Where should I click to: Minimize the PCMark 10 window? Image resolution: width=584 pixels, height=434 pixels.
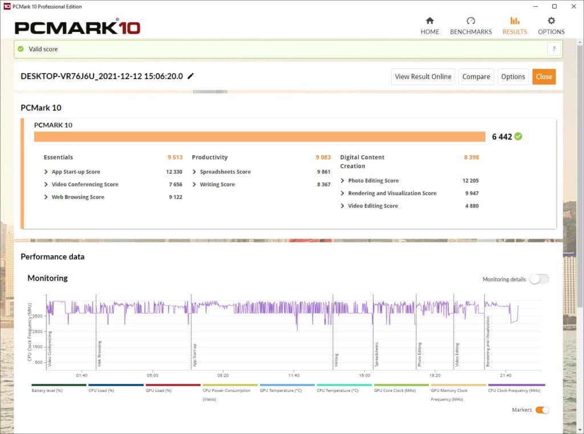coord(536,6)
